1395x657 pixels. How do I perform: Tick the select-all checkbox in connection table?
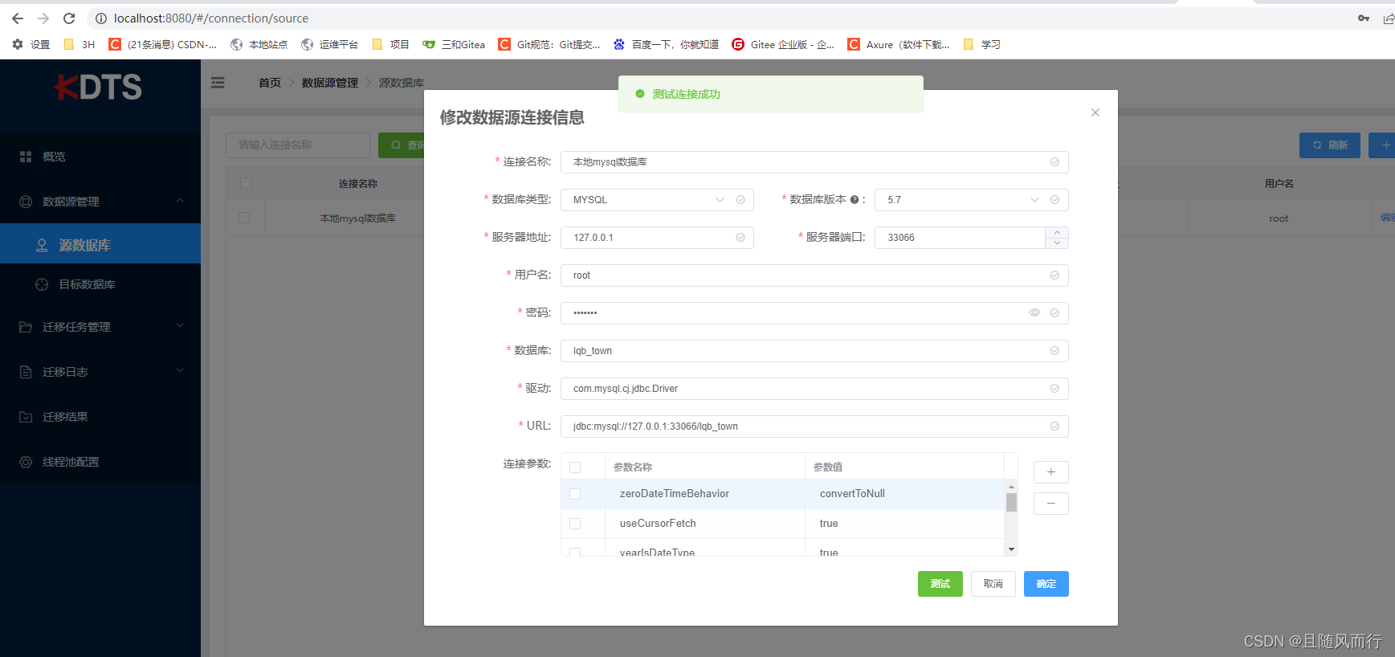coord(246,183)
